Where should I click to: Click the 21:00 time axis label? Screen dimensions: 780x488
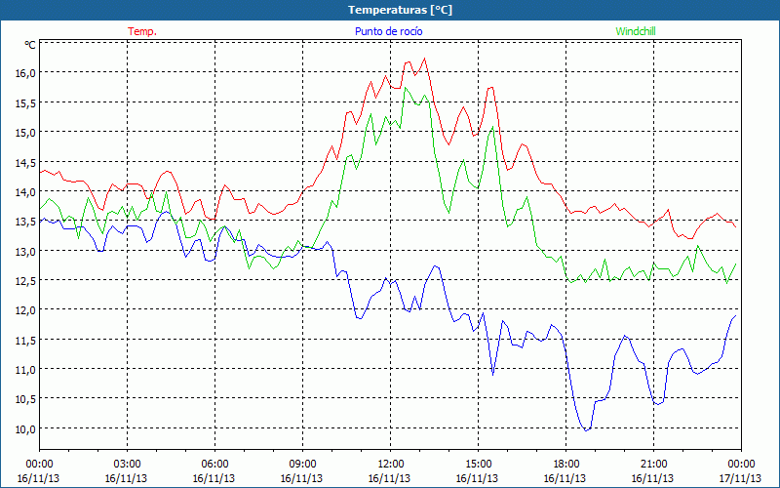(653, 465)
